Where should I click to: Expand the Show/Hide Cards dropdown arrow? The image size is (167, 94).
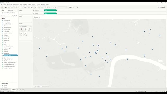click(x=72, y=8)
